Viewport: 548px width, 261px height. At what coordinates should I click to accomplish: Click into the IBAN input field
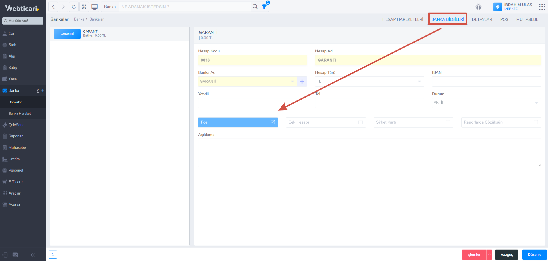click(486, 82)
